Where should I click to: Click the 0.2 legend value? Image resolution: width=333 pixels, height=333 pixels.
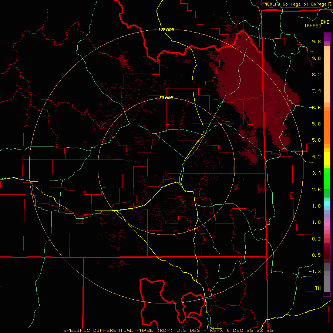316,239
